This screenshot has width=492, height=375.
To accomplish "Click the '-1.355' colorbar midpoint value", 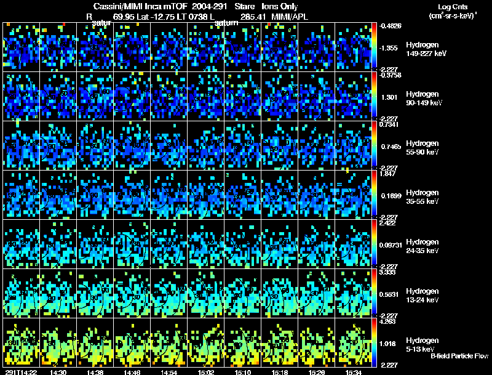I will pos(389,48).
